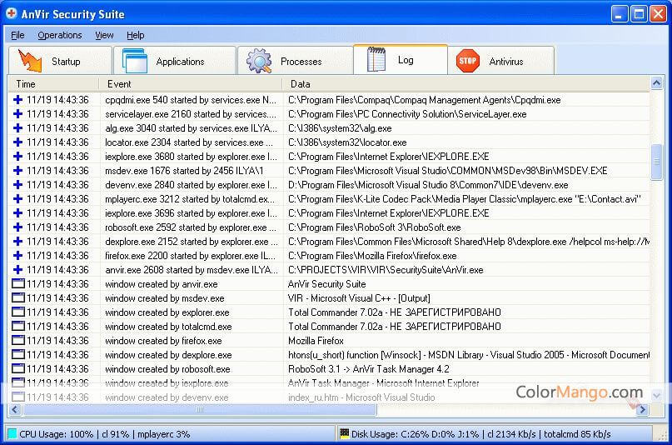
Task: Click window icon of 'created by explorer.exe' row
Action: click(x=18, y=312)
